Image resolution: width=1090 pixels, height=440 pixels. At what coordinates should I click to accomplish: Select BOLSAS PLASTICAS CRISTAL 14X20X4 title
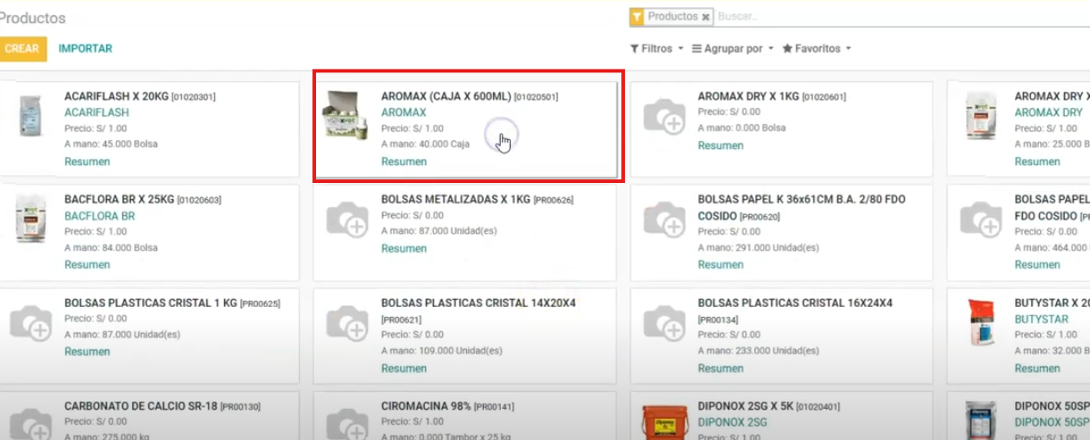point(478,303)
